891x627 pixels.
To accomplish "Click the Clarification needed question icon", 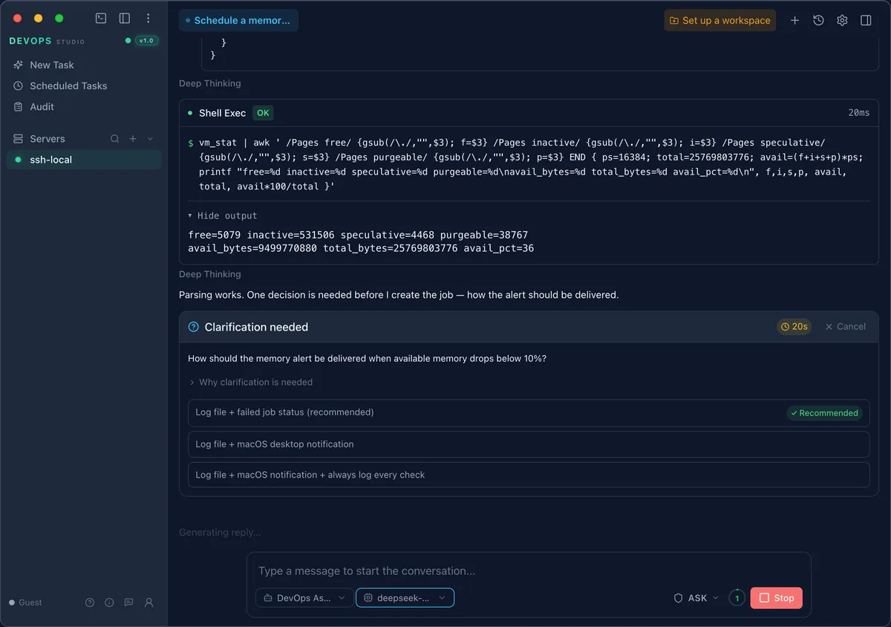I will (x=194, y=327).
